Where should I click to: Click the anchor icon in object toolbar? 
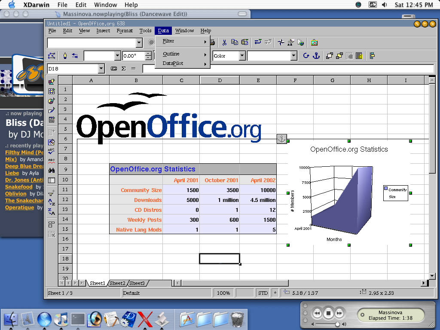coord(316,55)
